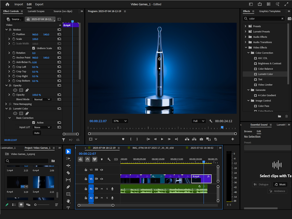Expand the Lumetri Presets folder

pyautogui.click(x=246, y=32)
